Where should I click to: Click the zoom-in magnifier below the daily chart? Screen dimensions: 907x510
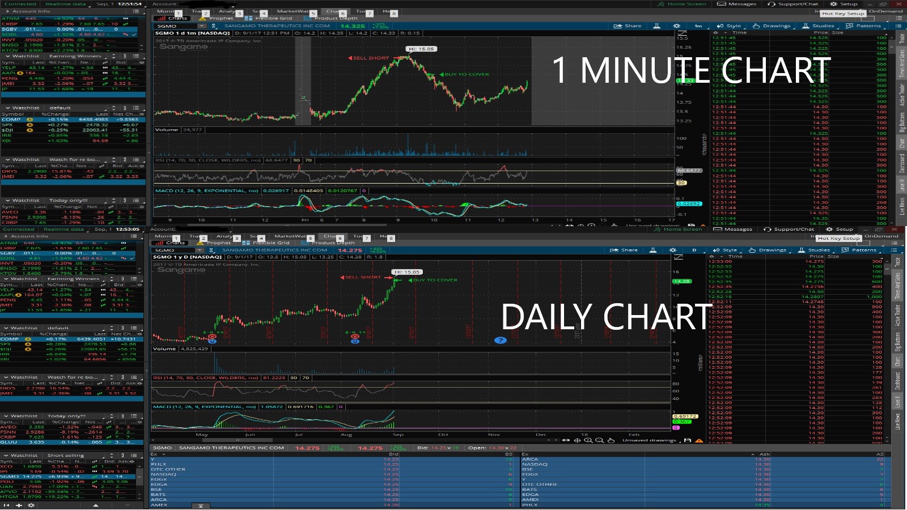[x=588, y=440]
